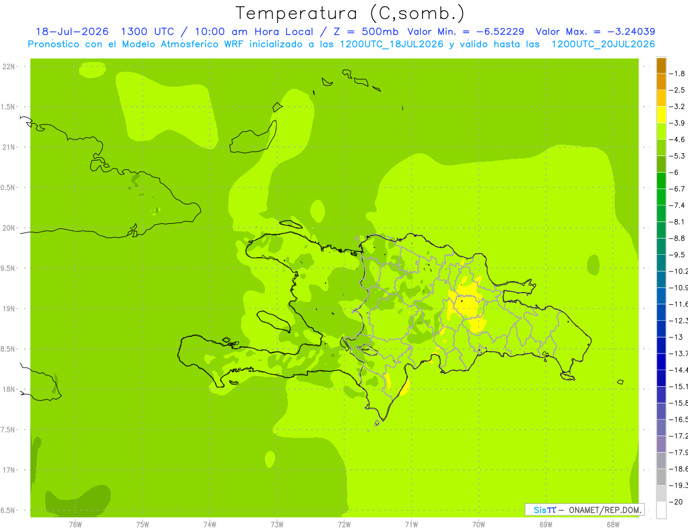The height and width of the screenshot is (532, 688).
Task: Click the orange swatch between -1.8 and -2.5
Action: (x=661, y=81)
